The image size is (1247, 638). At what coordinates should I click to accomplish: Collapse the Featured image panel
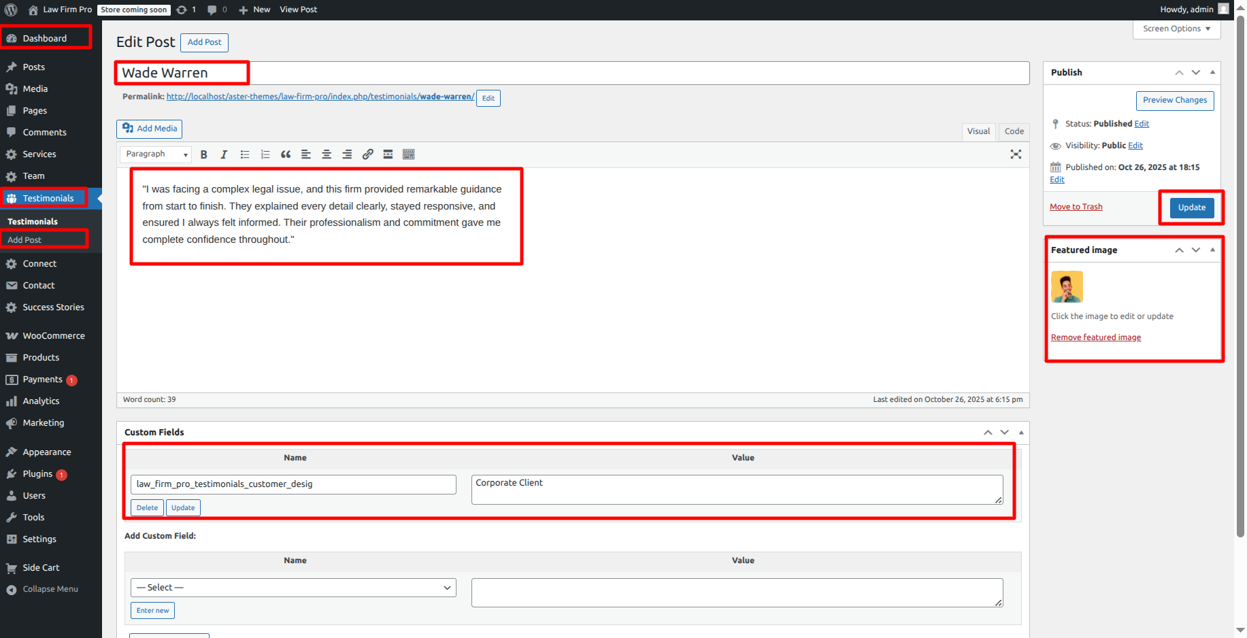pos(1212,250)
